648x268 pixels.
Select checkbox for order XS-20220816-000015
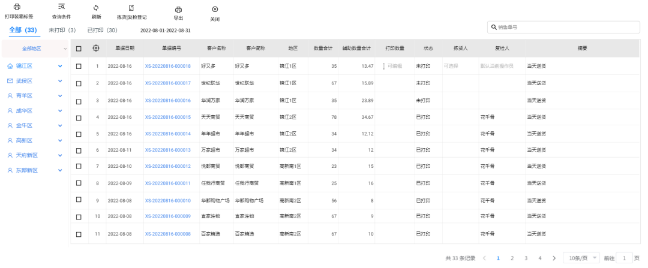pyautogui.click(x=79, y=117)
